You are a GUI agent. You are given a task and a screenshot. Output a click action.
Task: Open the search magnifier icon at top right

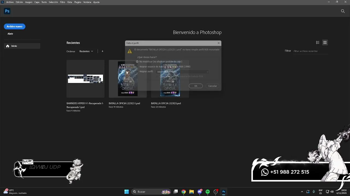[343, 11]
